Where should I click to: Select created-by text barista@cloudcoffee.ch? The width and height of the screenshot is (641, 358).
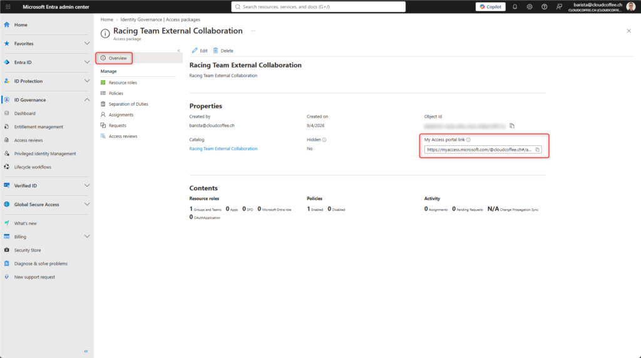212,126
